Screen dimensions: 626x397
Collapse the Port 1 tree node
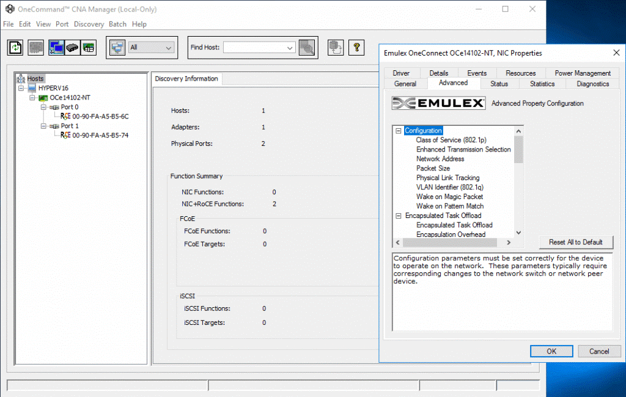click(43, 126)
